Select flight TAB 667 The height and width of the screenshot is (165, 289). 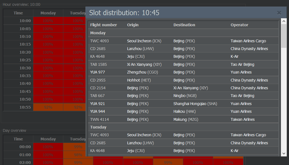(97, 96)
